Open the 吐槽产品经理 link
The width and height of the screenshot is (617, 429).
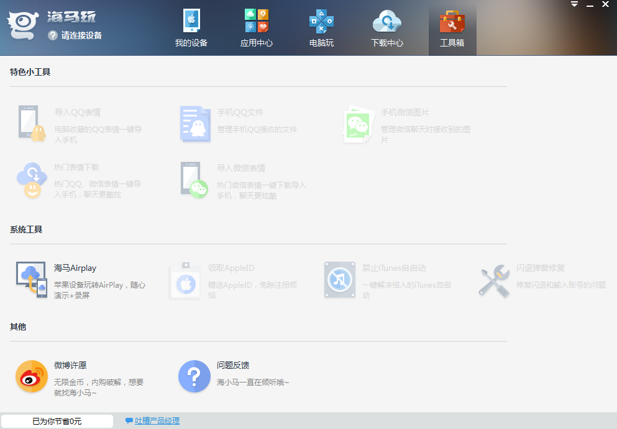click(x=157, y=421)
